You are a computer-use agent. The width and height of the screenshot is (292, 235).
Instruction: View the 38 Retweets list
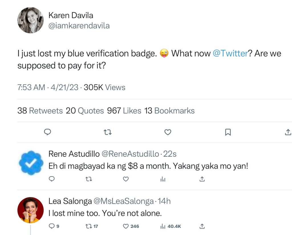coord(40,111)
